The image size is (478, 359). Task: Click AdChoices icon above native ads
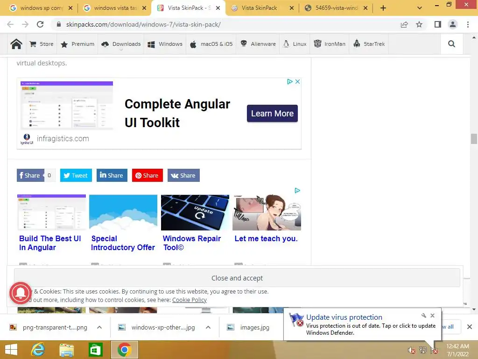pos(297,191)
